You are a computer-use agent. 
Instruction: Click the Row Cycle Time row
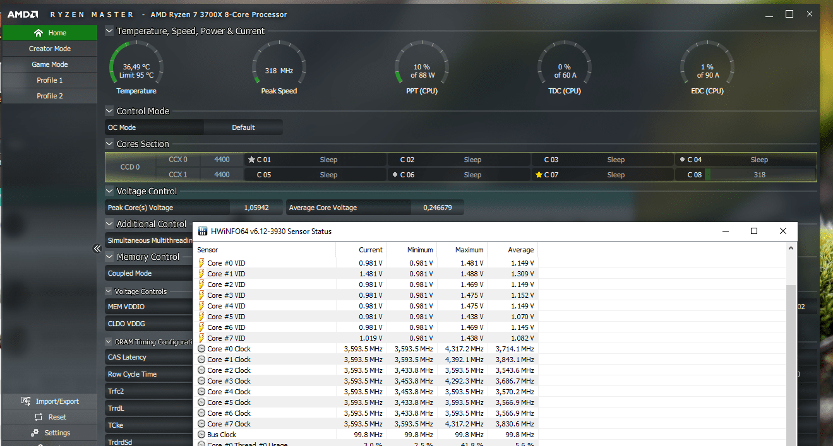(149, 374)
